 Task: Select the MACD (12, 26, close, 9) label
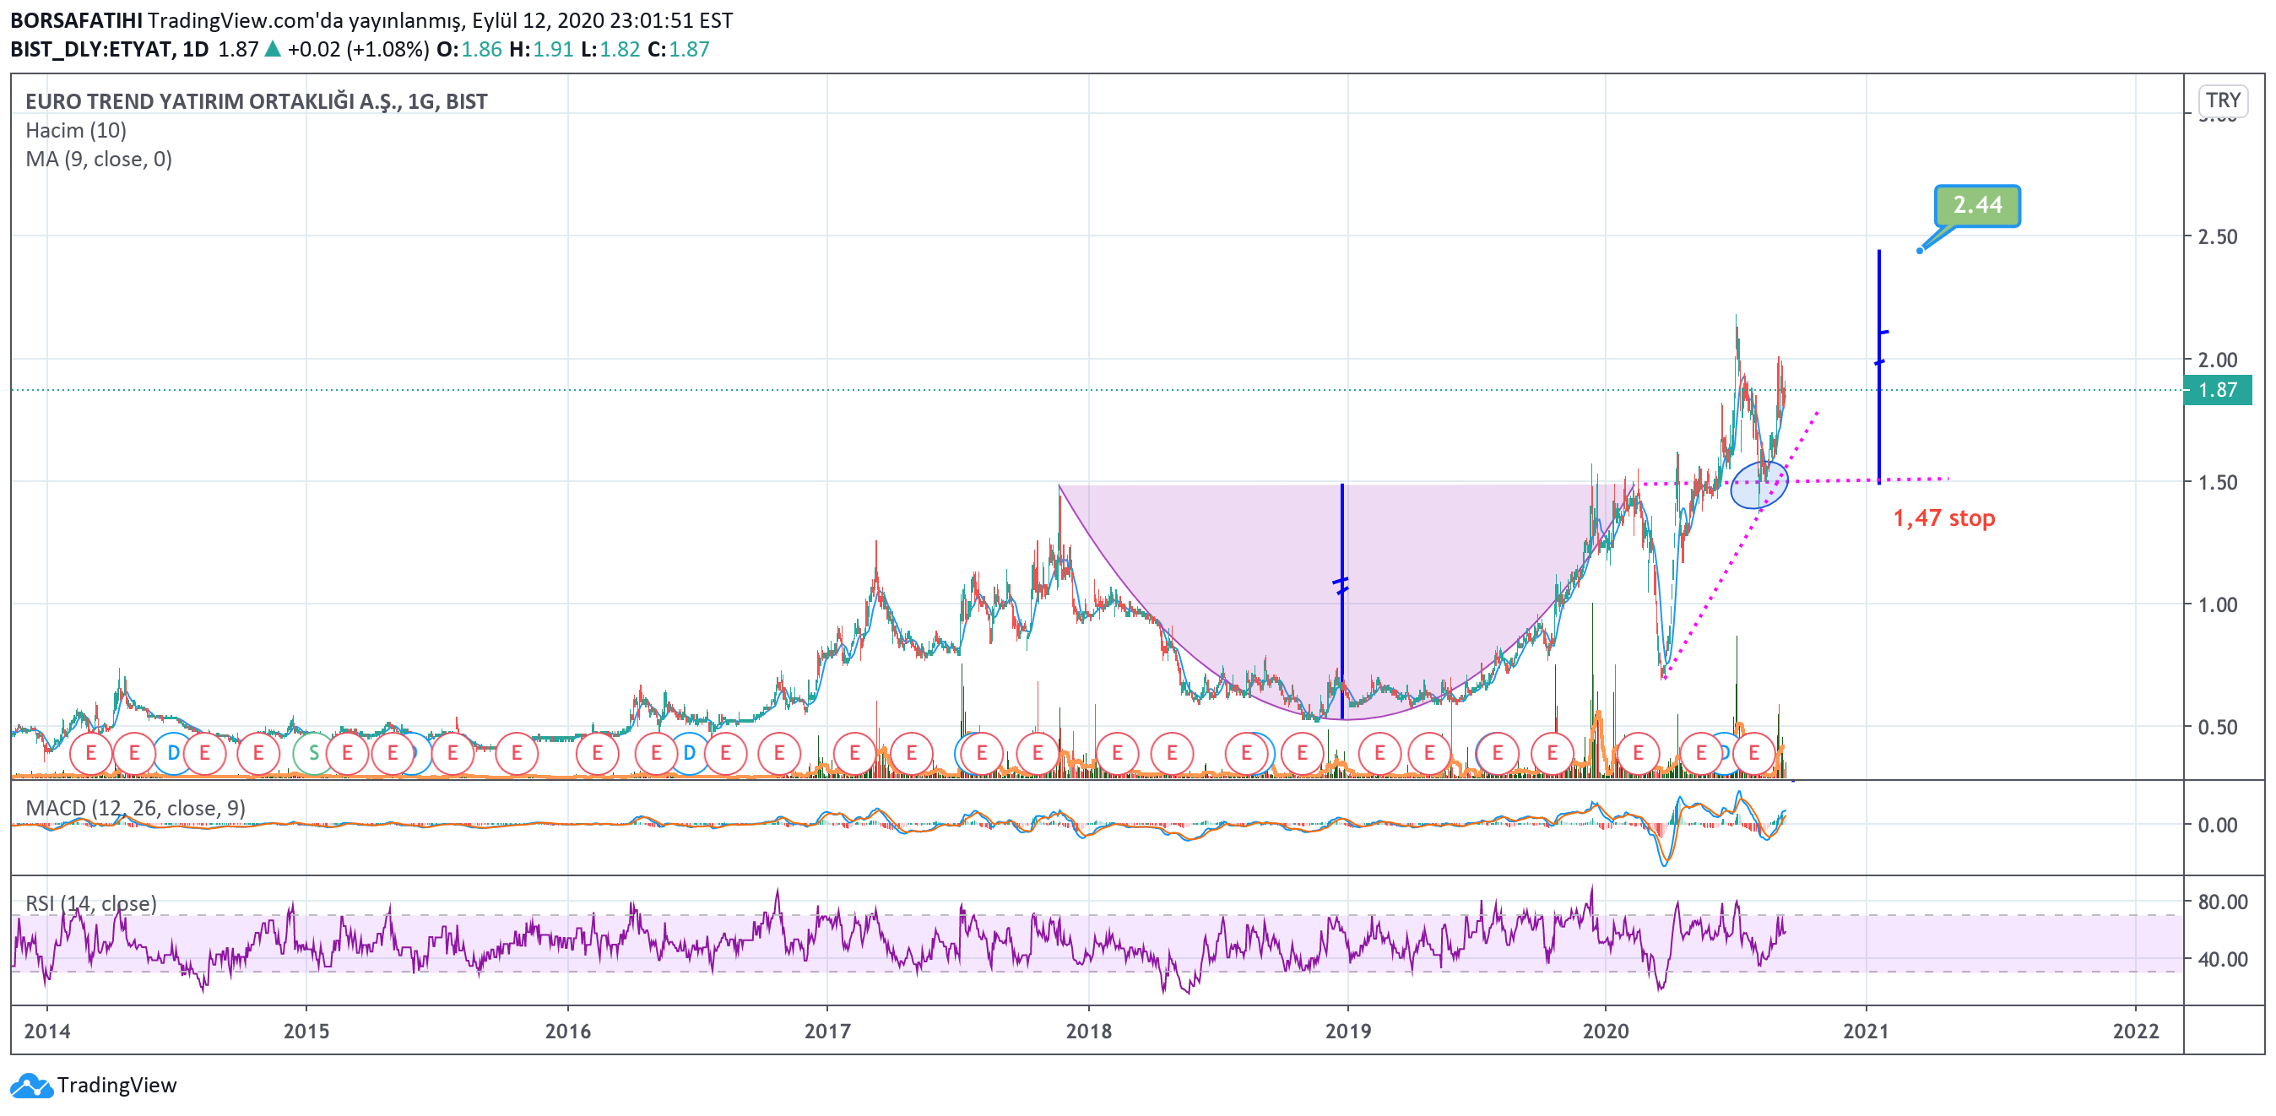[x=135, y=808]
